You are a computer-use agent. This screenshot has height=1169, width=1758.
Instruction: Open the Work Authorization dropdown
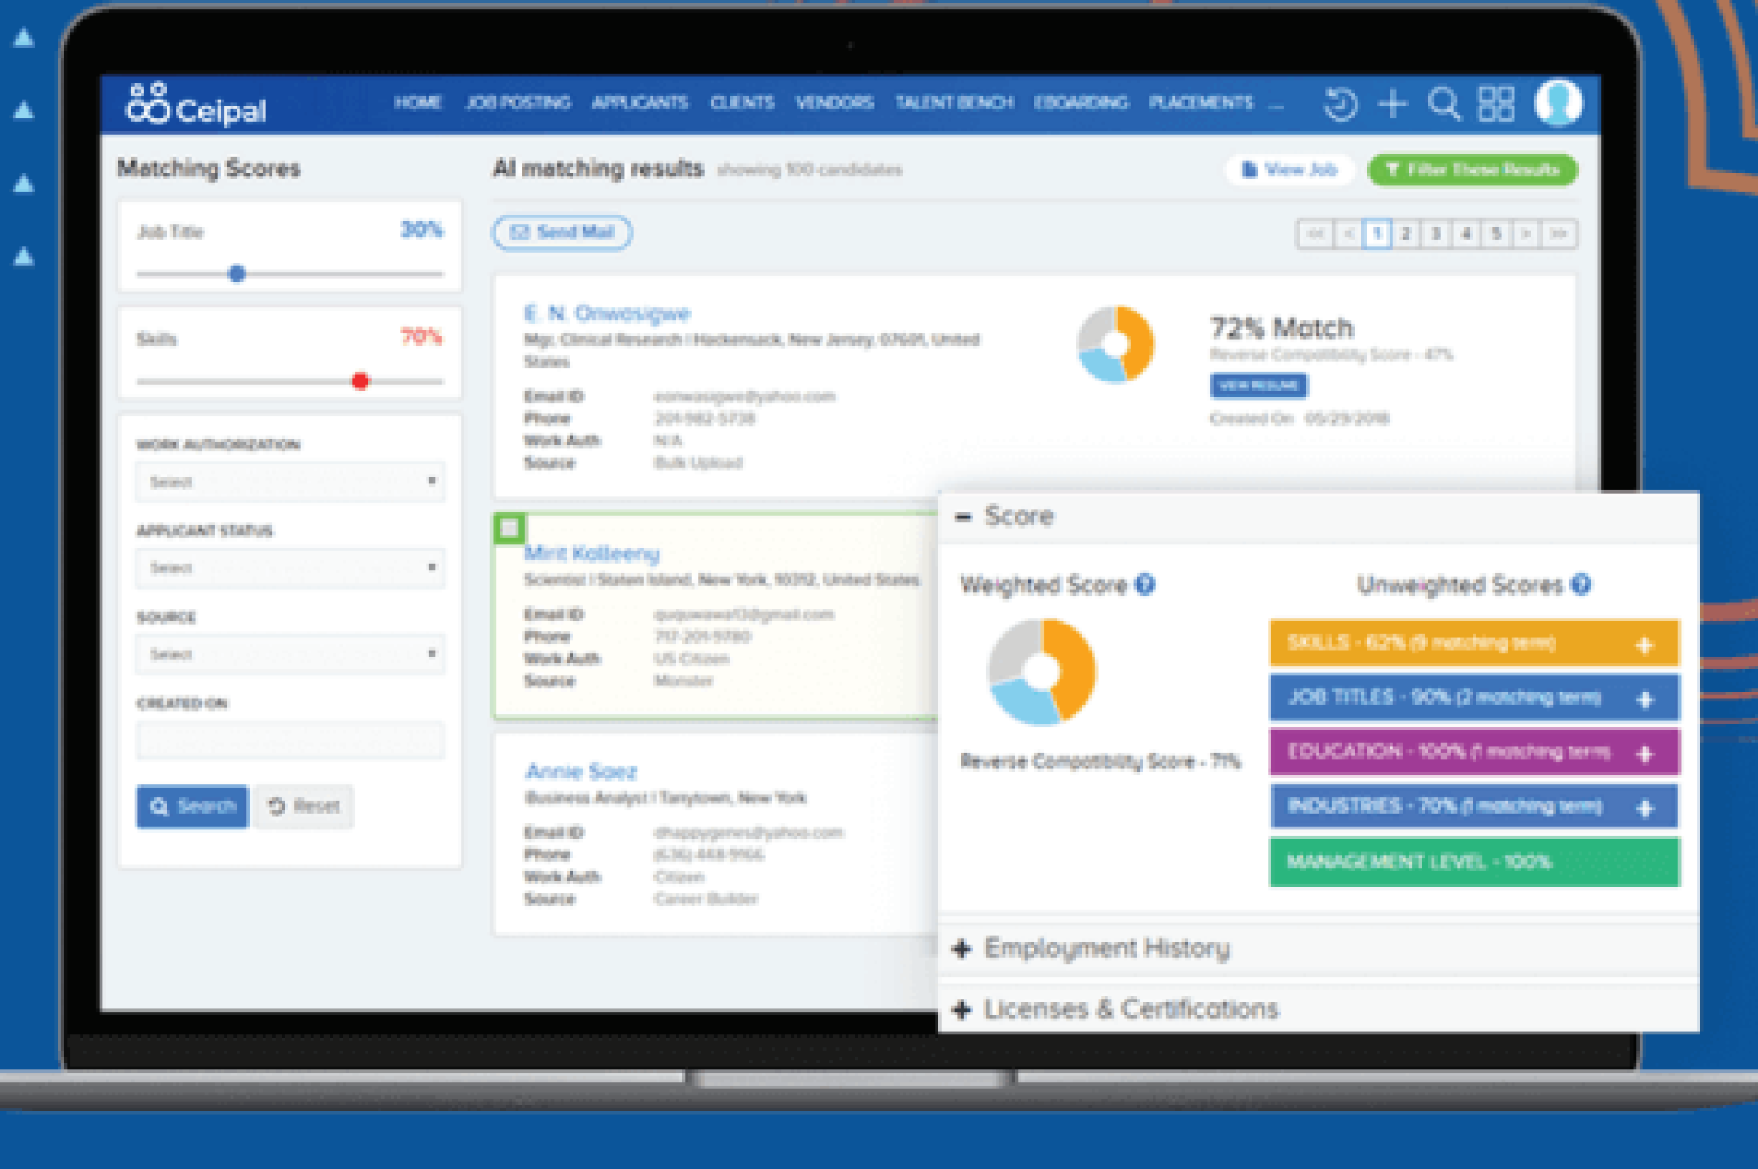[289, 482]
